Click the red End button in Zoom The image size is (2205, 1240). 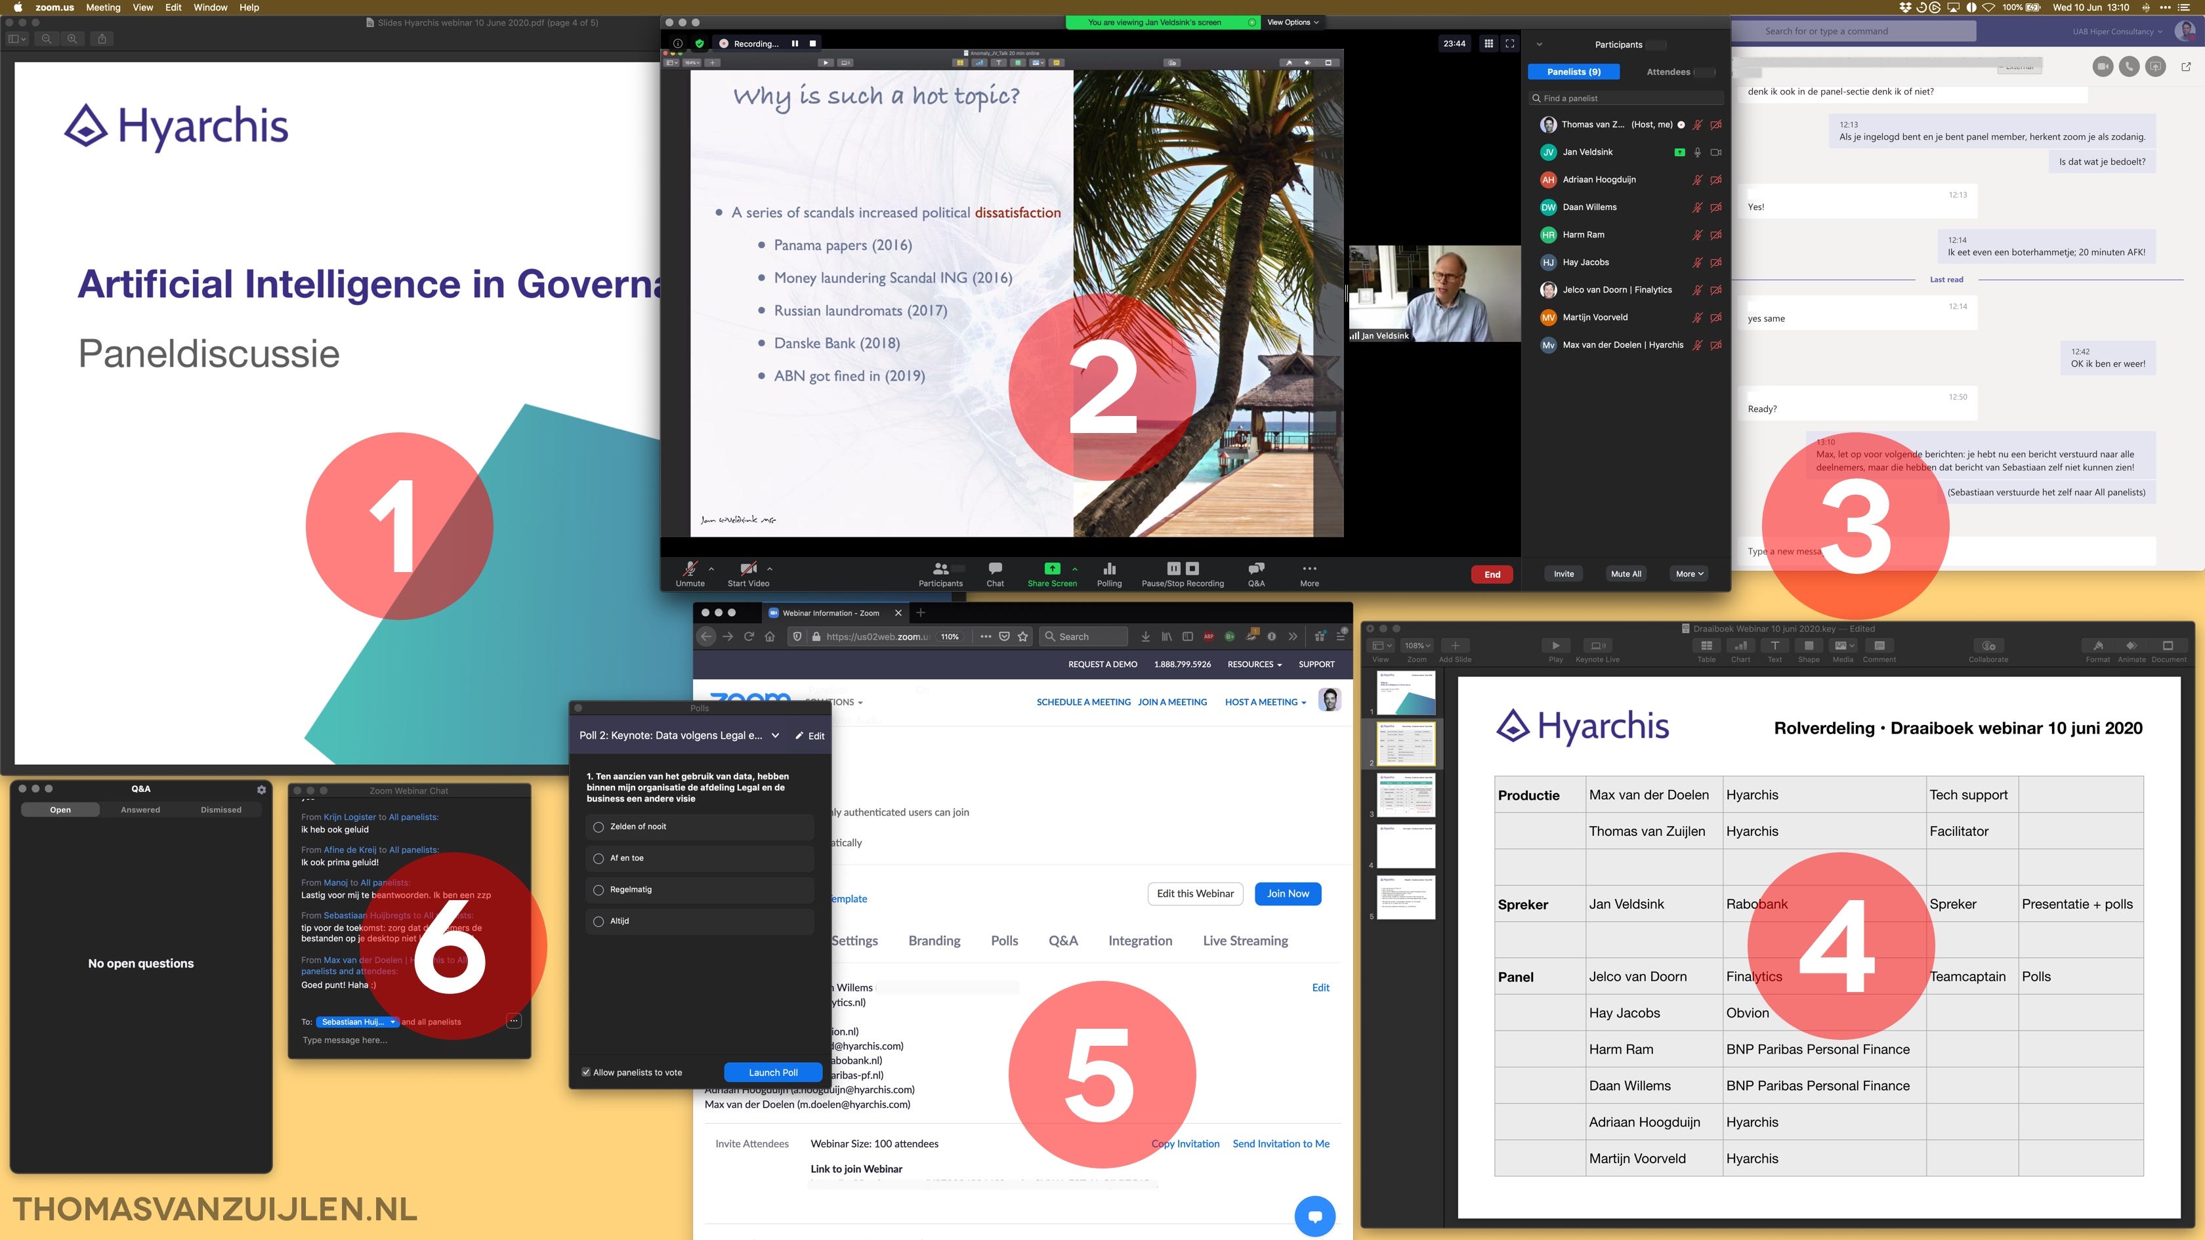click(1492, 574)
